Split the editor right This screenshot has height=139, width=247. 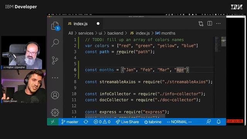210,24
